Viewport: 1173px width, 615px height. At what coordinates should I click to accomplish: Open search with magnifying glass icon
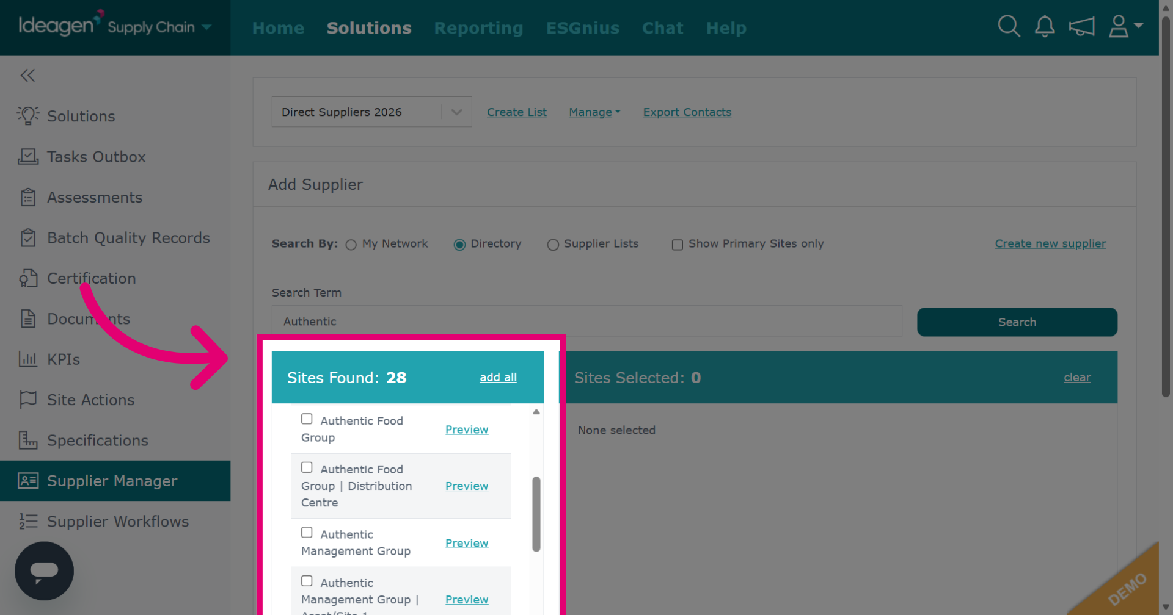pyautogui.click(x=1009, y=26)
